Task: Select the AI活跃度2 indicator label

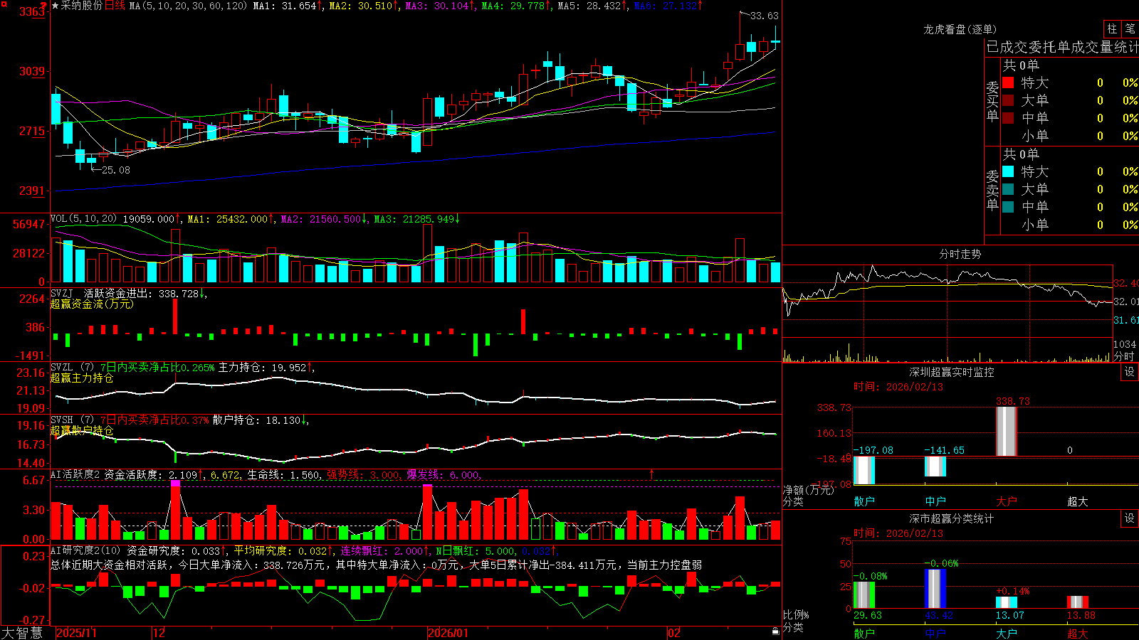Action: point(75,474)
